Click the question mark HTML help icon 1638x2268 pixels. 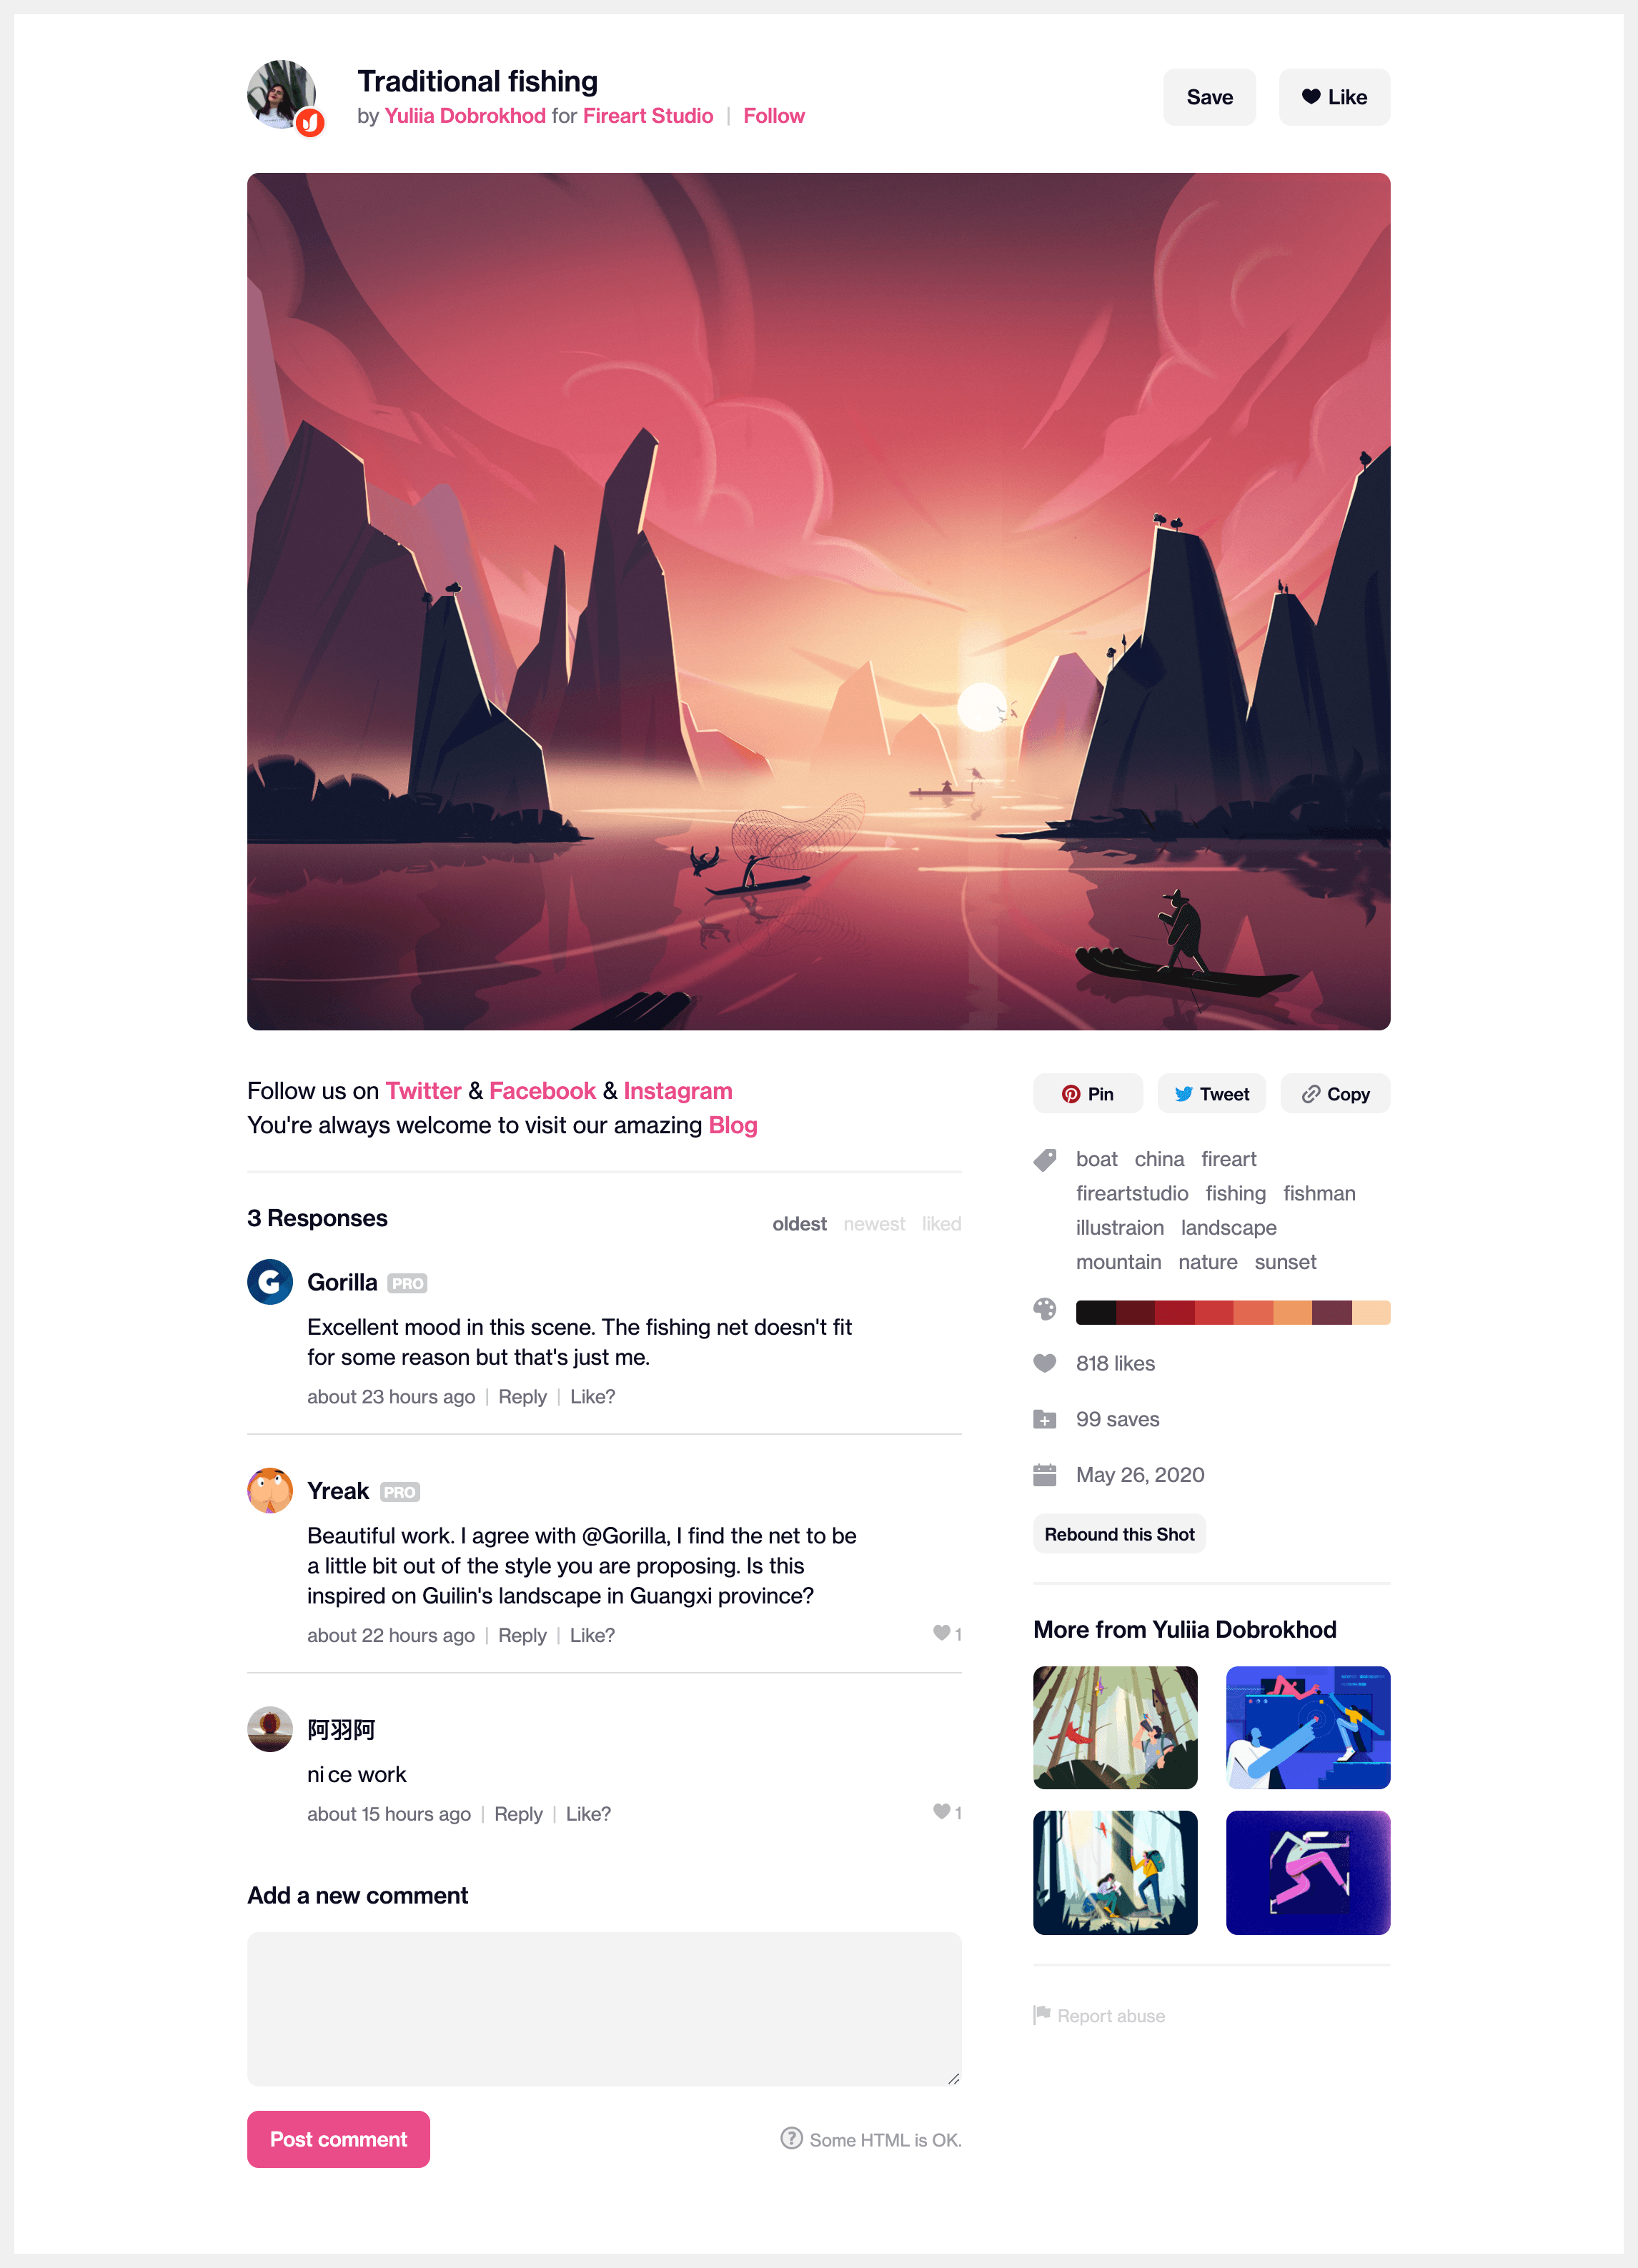[791, 2138]
